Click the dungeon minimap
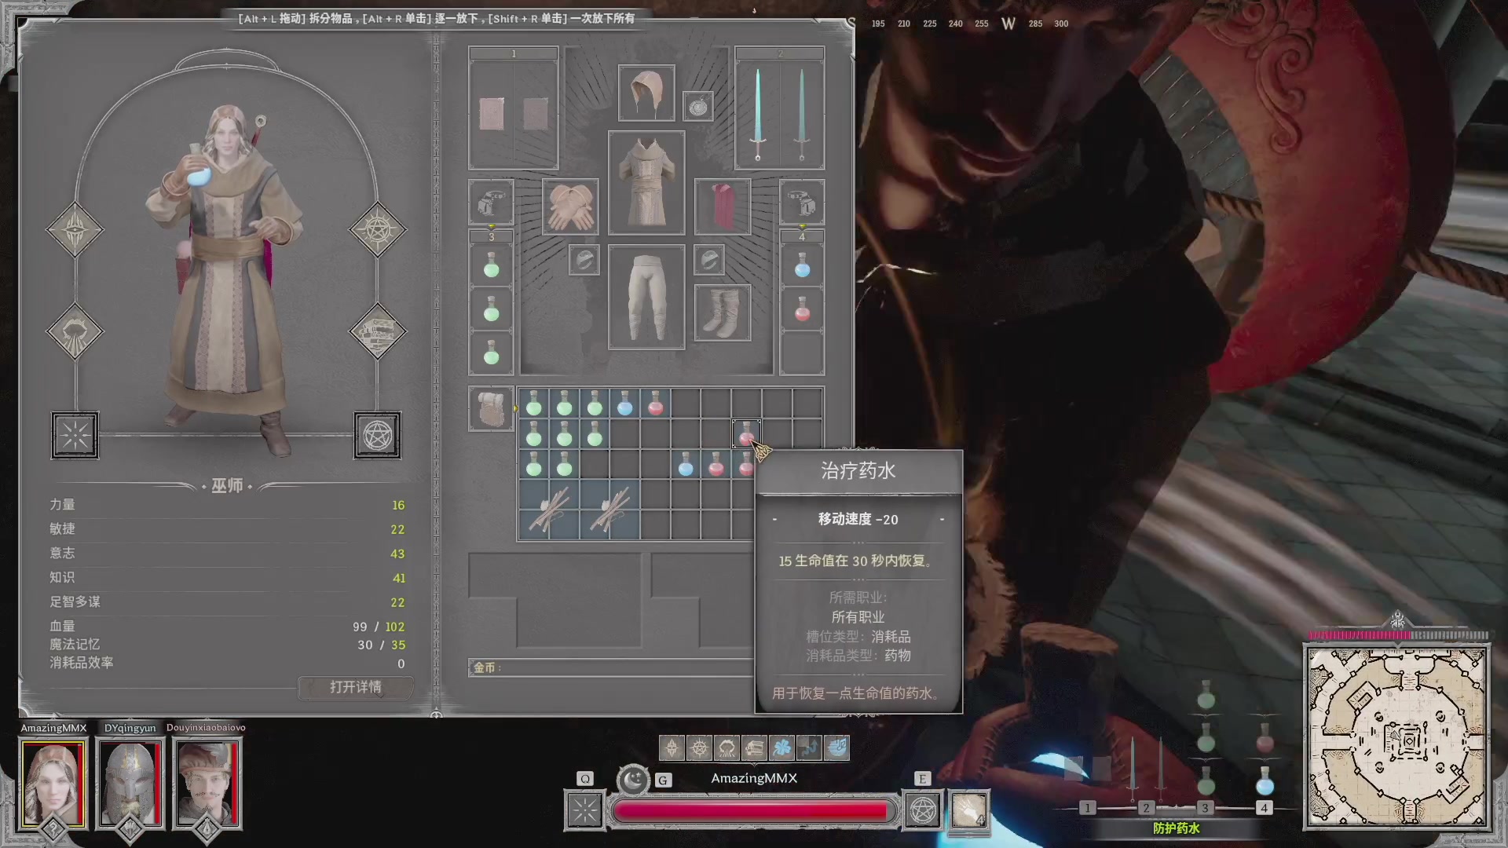This screenshot has height=848, width=1508. pyautogui.click(x=1397, y=738)
